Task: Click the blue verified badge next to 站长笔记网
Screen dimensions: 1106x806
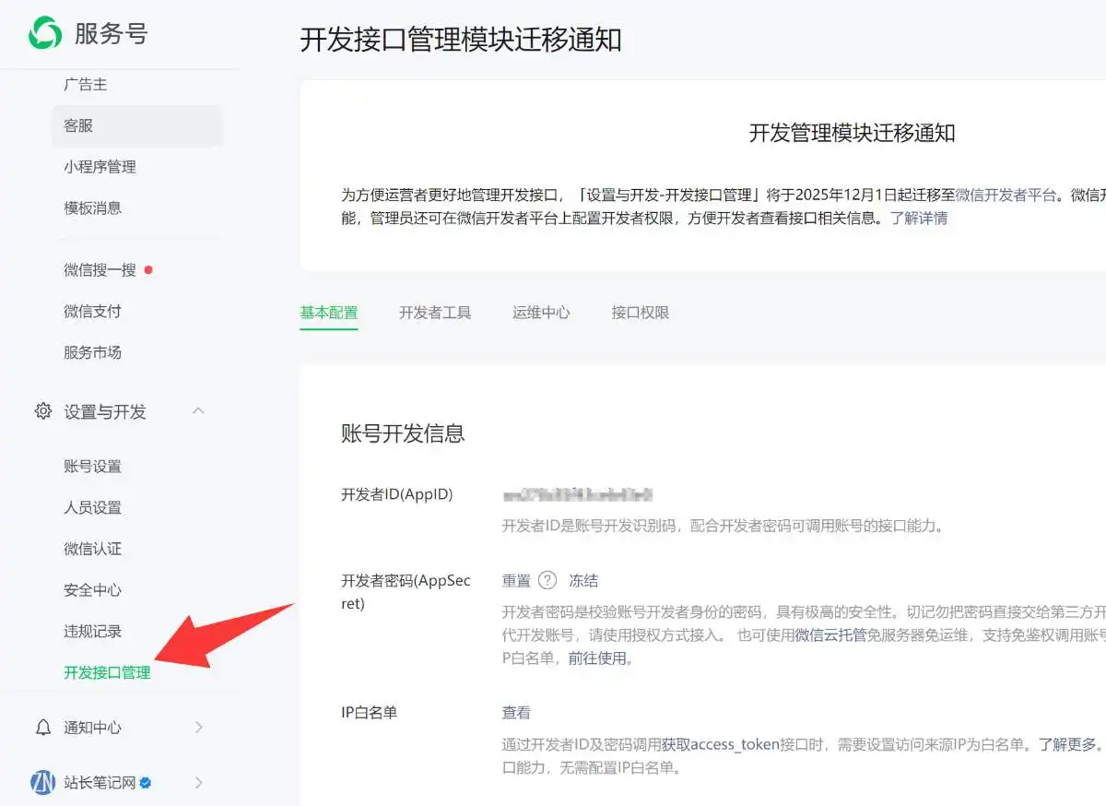Action: [144, 782]
